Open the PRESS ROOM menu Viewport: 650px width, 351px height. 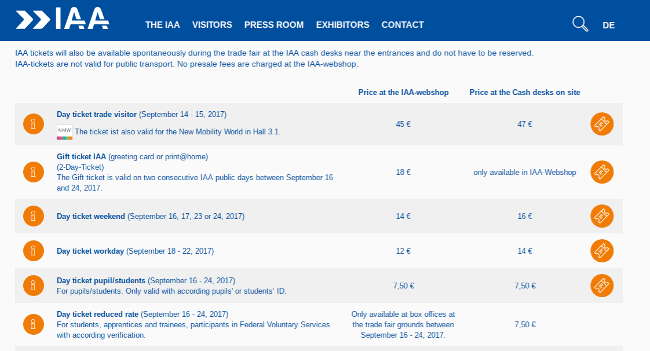(x=274, y=25)
